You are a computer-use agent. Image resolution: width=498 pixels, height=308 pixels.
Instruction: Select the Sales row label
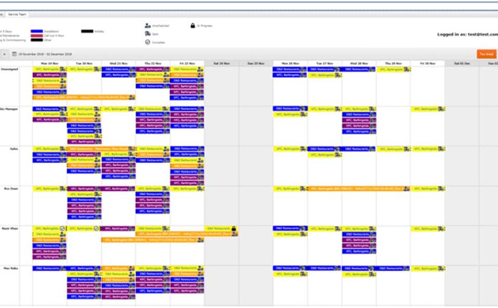13,149
